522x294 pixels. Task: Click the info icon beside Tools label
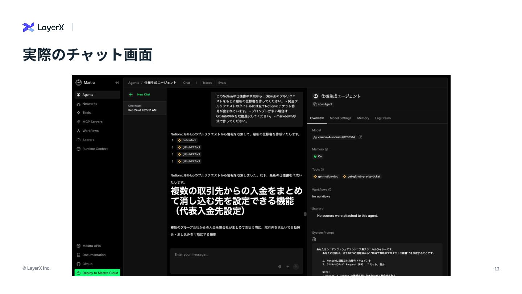point(322,170)
